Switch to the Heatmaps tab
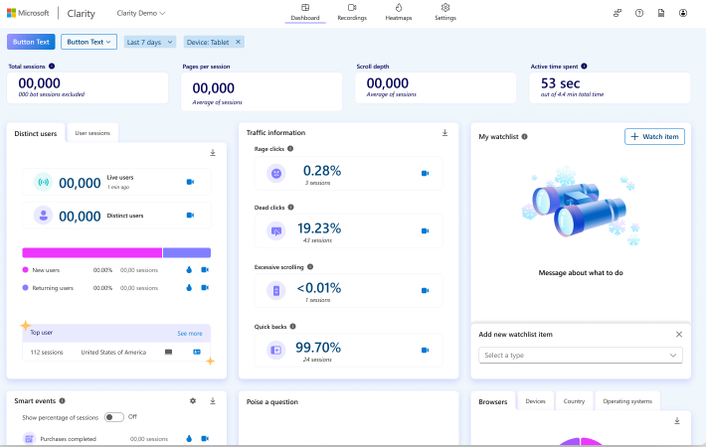Image resolution: width=706 pixels, height=447 pixels. tap(398, 12)
